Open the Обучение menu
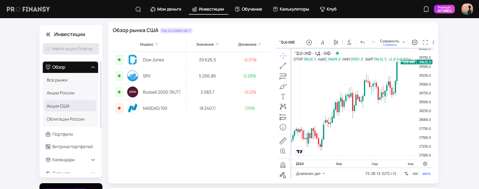Image resolution: width=479 pixels, height=189 pixels. click(249, 9)
